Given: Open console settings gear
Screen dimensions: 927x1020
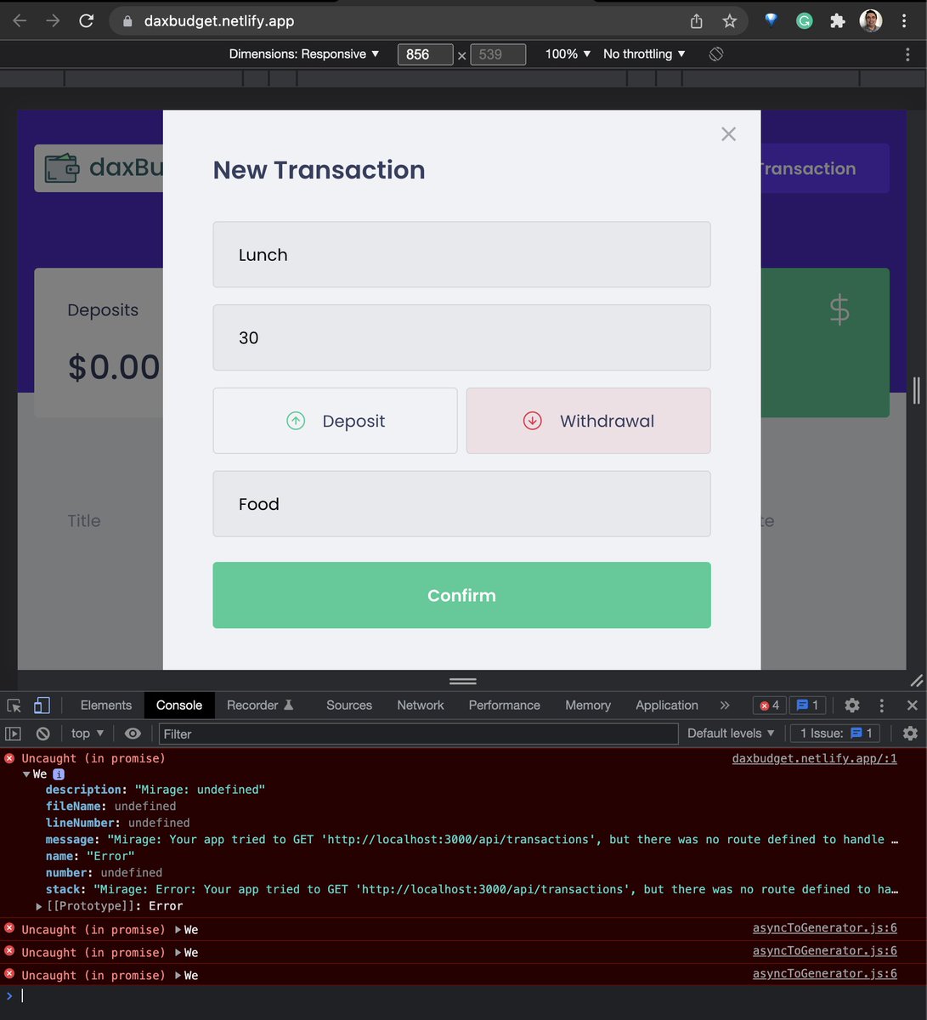Looking at the screenshot, I should (x=910, y=734).
